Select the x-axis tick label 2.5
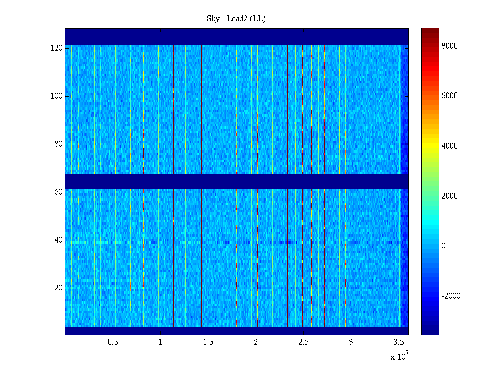This screenshot has height=376, width=501. click(303, 342)
